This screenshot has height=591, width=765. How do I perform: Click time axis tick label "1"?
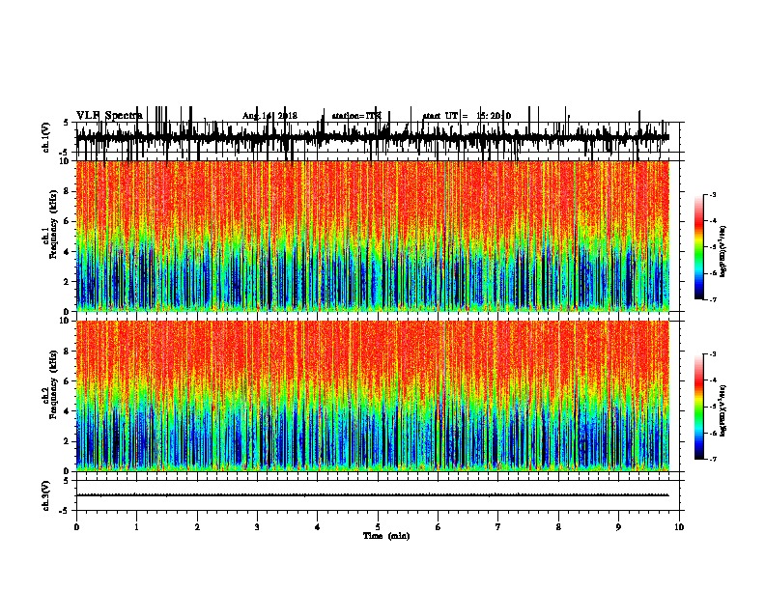click(136, 527)
